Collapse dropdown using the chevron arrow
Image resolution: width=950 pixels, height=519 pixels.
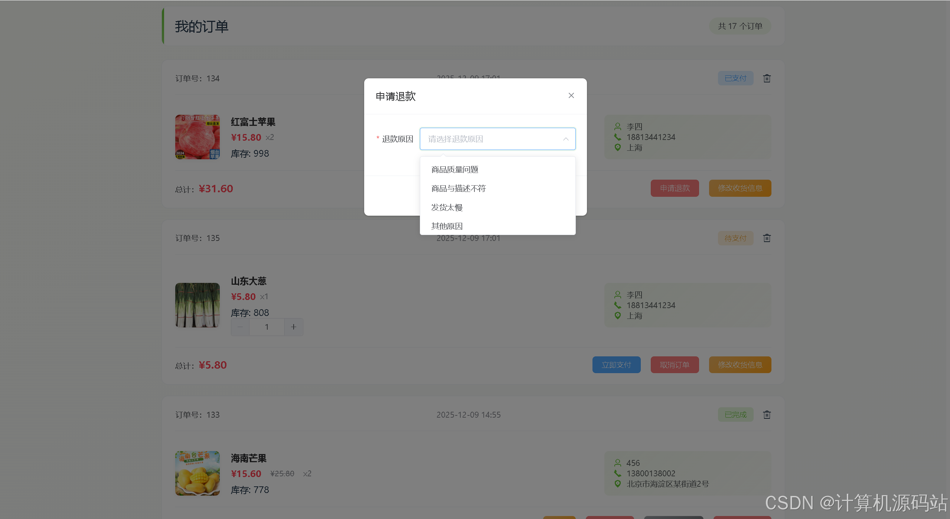point(565,139)
